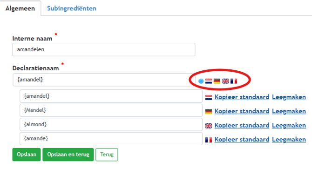Screen dimensions: 312x169
Task: Click Opslaan en terug button
Action: point(68,155)
